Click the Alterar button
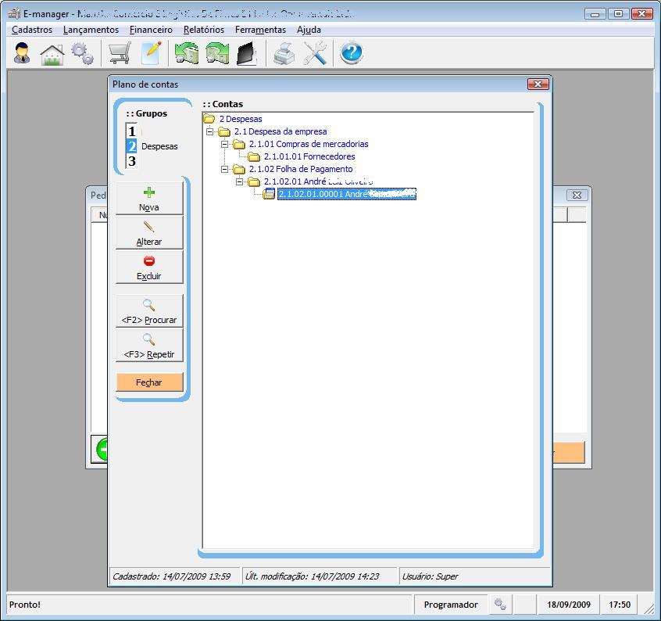The image size is (661, 621). click(149, 233)
